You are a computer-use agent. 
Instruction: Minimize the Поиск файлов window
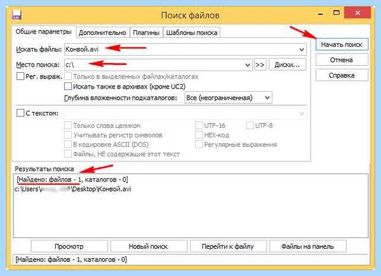coord(321,13)
